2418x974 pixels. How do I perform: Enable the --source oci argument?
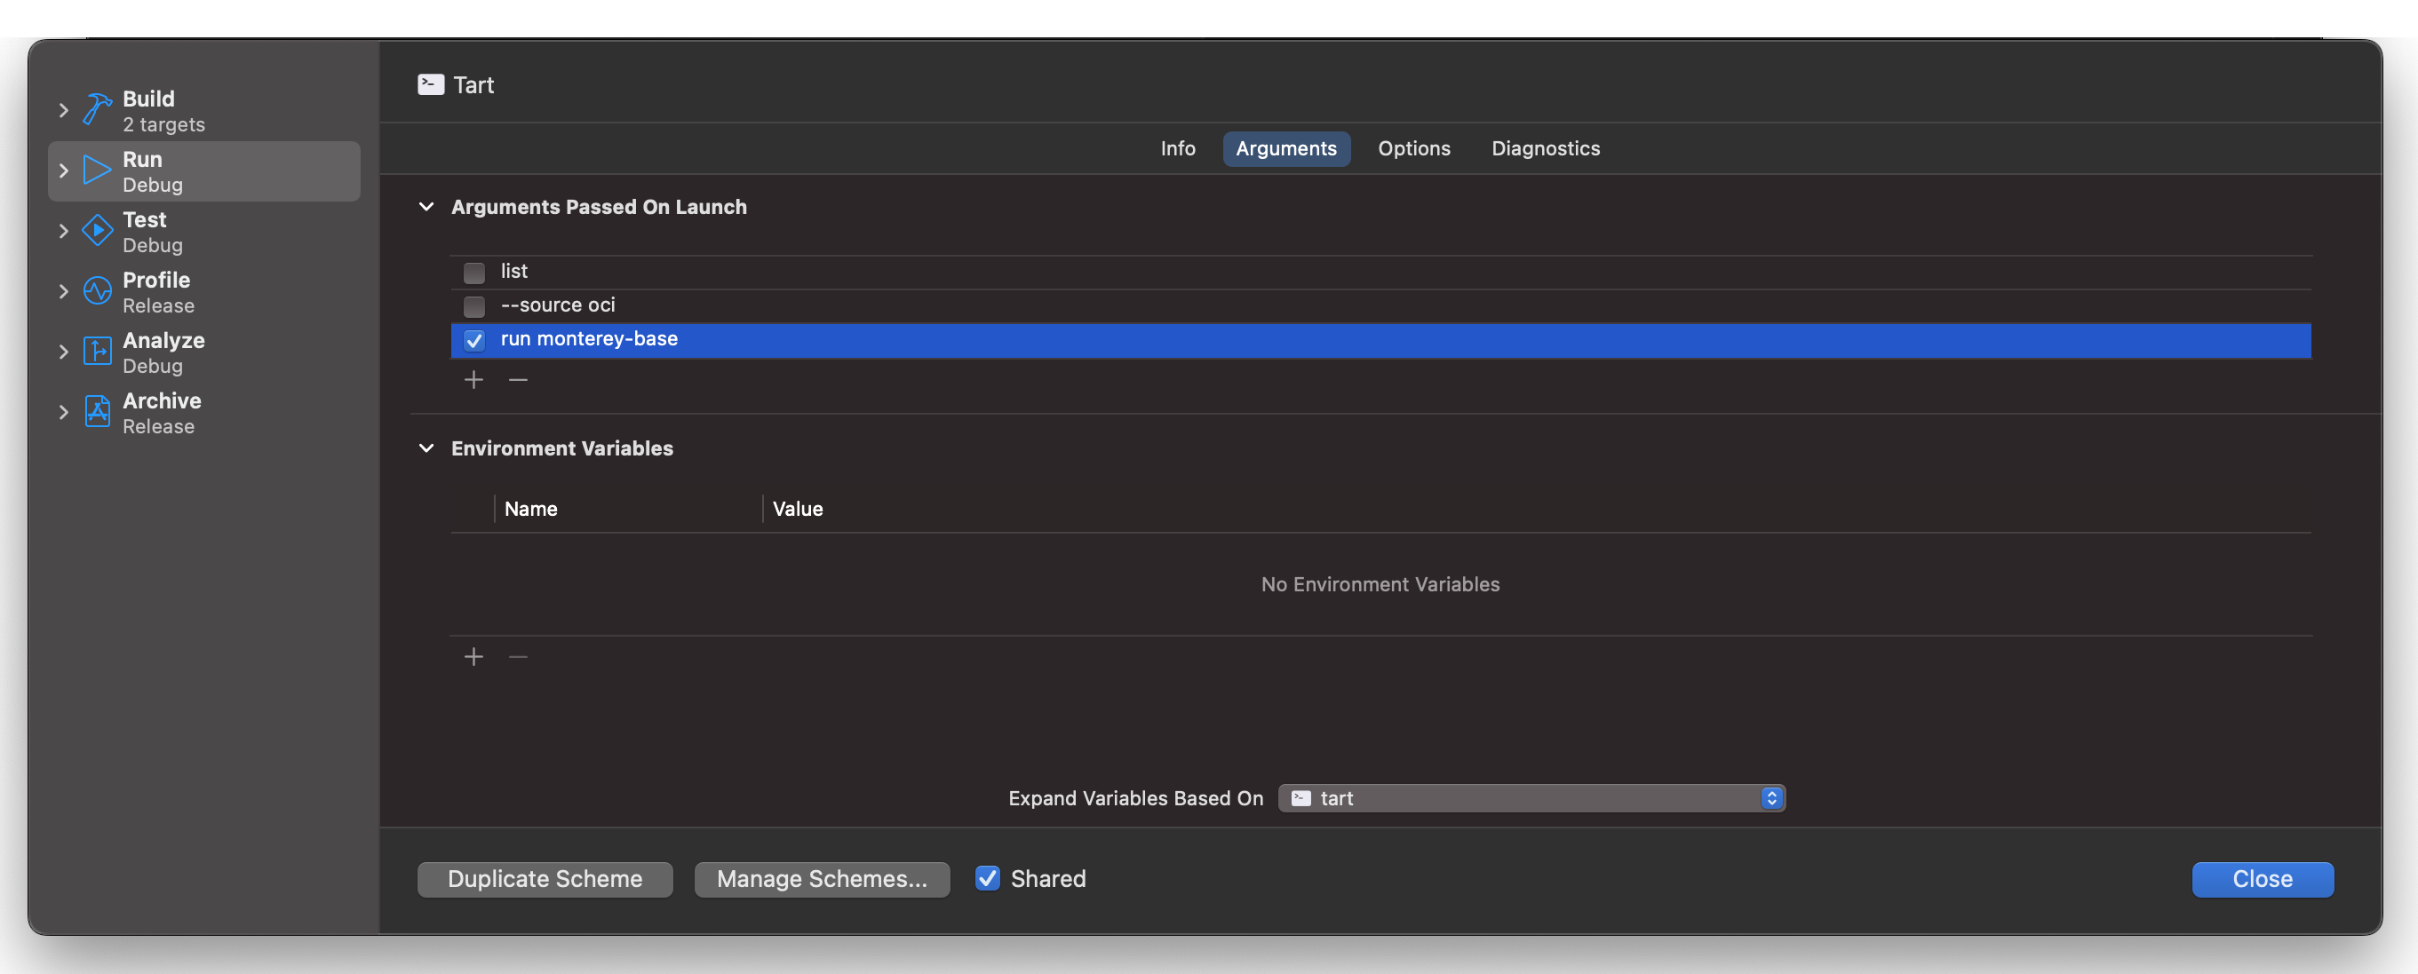[474, 307]
